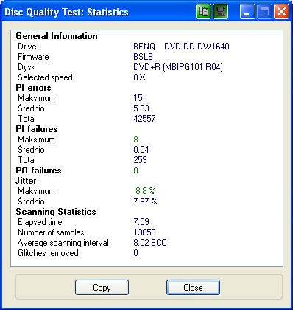
Task: Click the PI errors total 42557
Action: 144,119
